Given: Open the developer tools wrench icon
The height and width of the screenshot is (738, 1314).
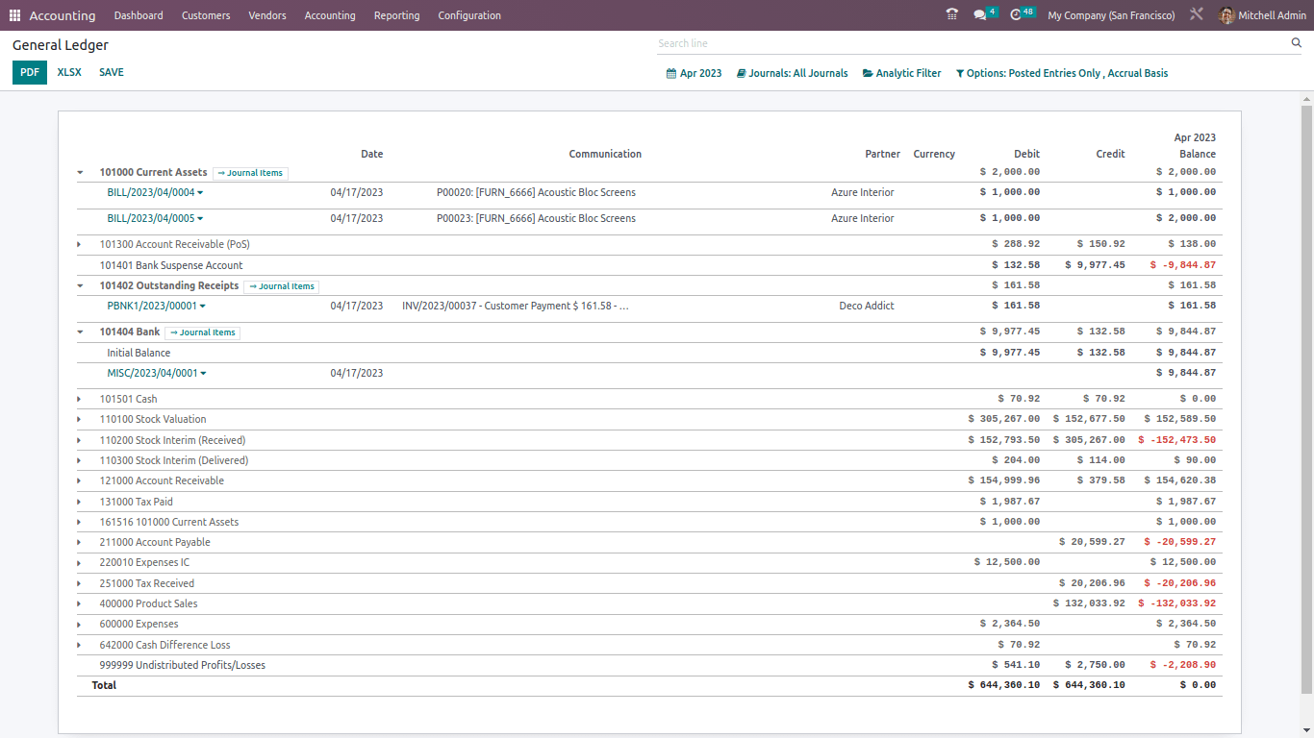Looking at the screenshot, I should (x=1196, y=14).
